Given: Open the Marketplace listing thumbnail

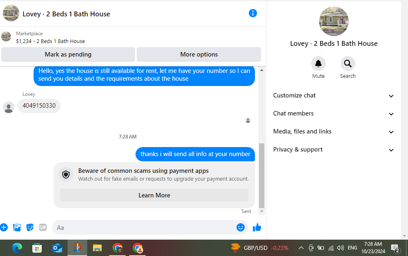Looking at the screenshot, I should tap(6, 36).
